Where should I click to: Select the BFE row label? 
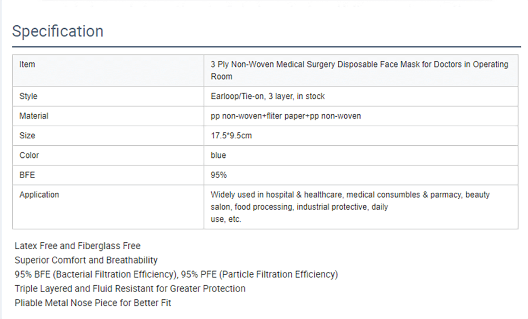click(x=27, y=175)
